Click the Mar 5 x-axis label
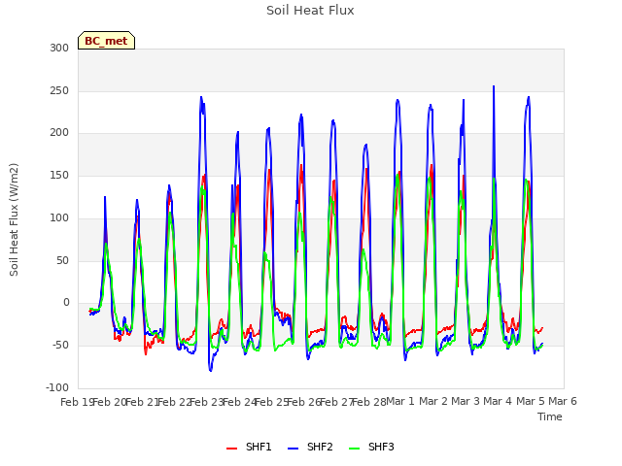 (531, 401)
